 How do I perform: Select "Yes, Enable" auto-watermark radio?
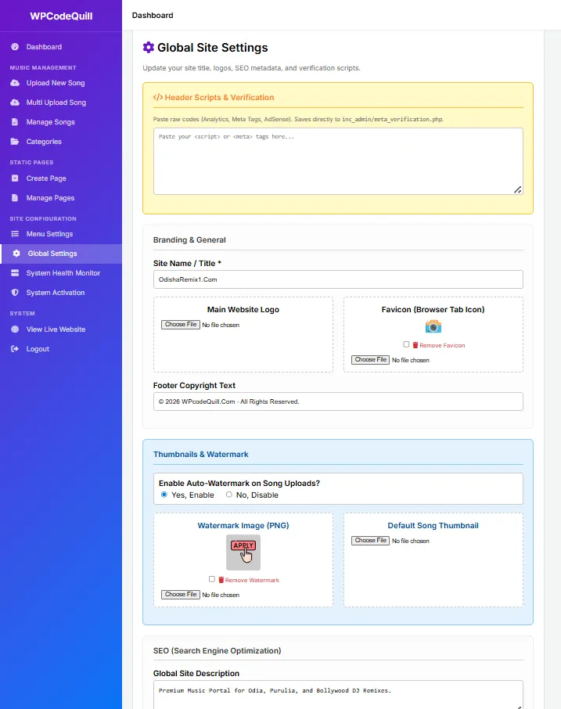click(x=164, y=495)
